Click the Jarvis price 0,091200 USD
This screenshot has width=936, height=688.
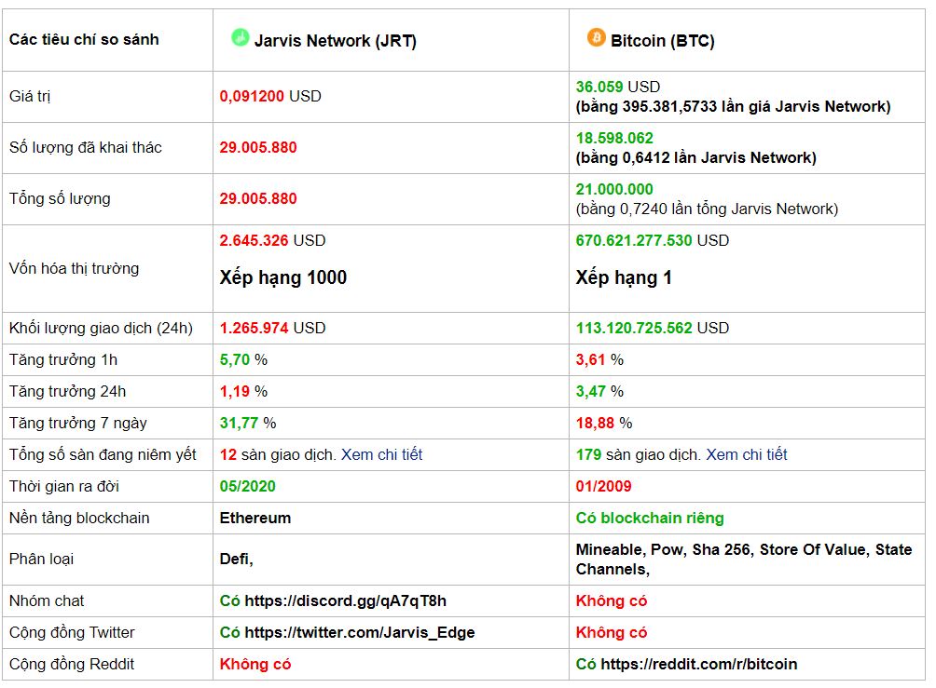[x=270, y=97]
